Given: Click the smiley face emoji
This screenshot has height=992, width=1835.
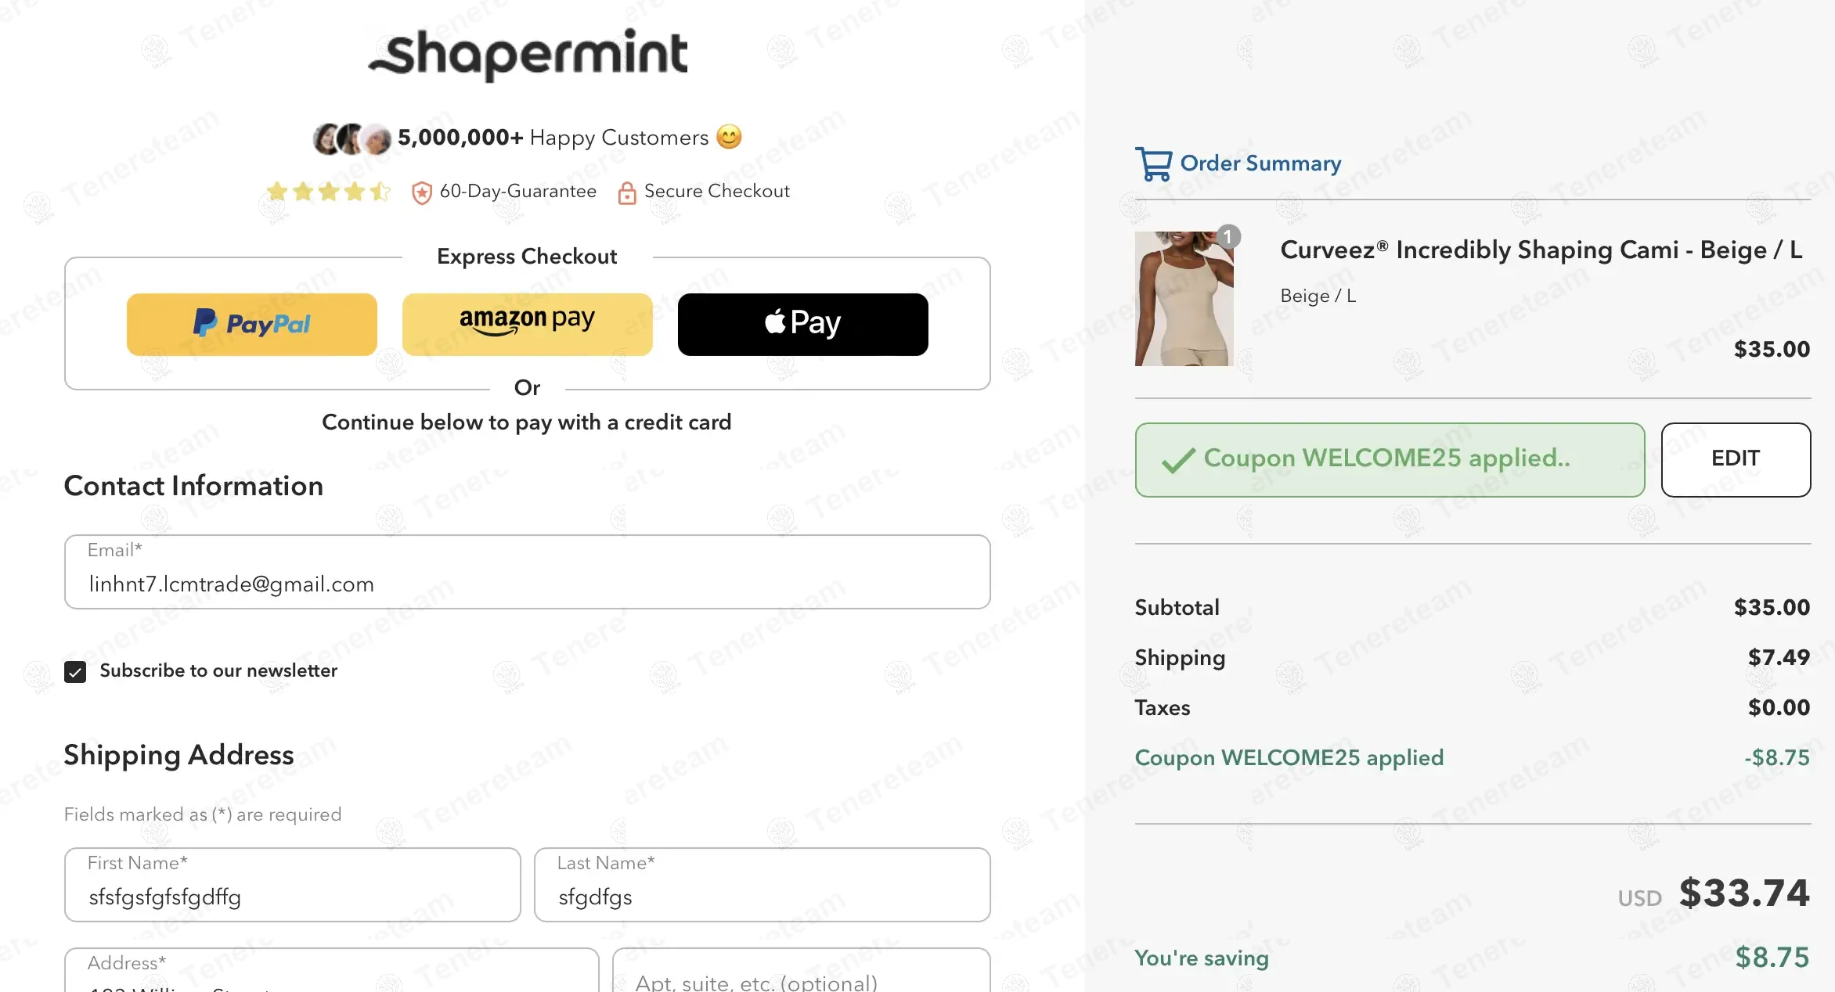Looking at the screenshot, I should pos(729,137).
